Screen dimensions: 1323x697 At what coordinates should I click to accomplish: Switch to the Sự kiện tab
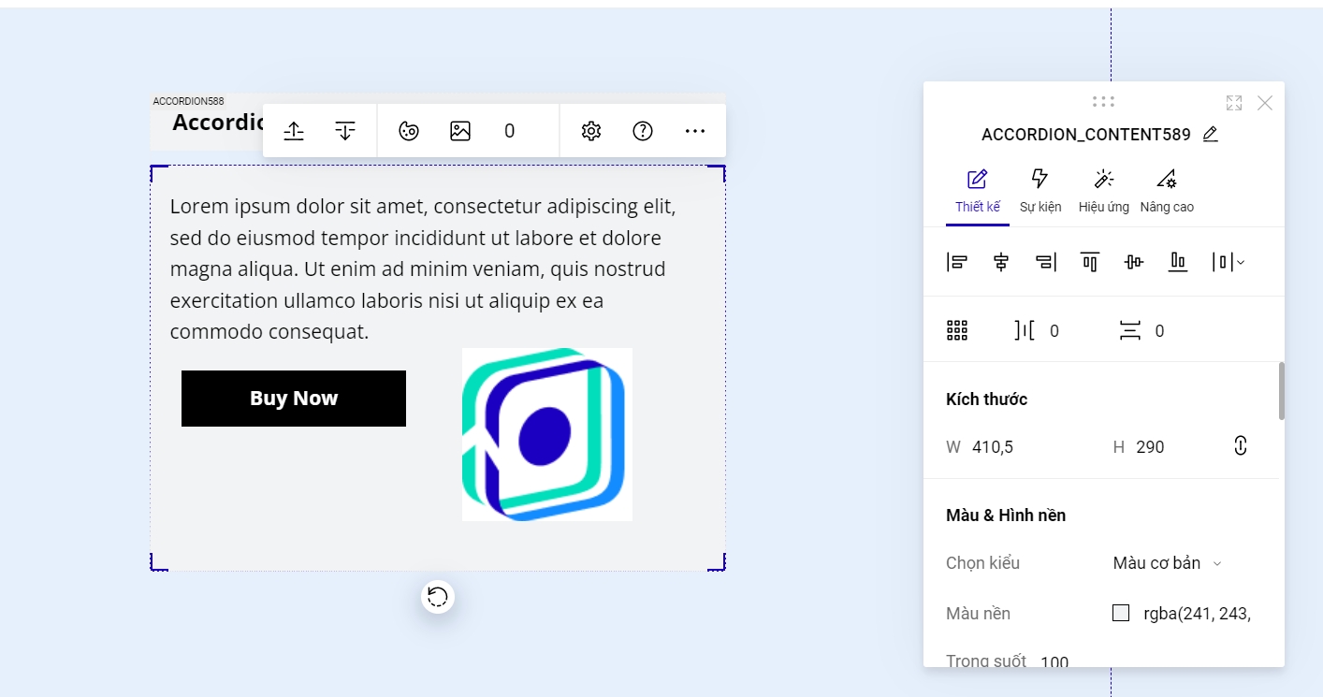[1039, 190]
